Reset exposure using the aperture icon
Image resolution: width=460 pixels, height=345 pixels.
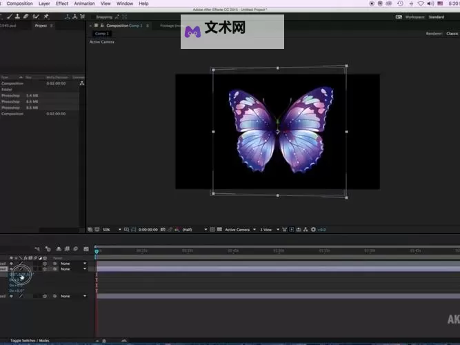(x=313, y=230)
